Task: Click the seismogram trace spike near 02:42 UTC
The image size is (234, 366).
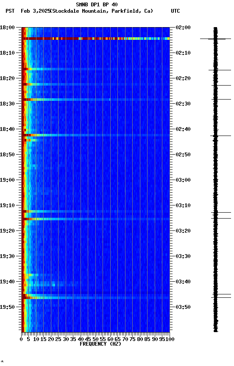Action: click(220, 136)
